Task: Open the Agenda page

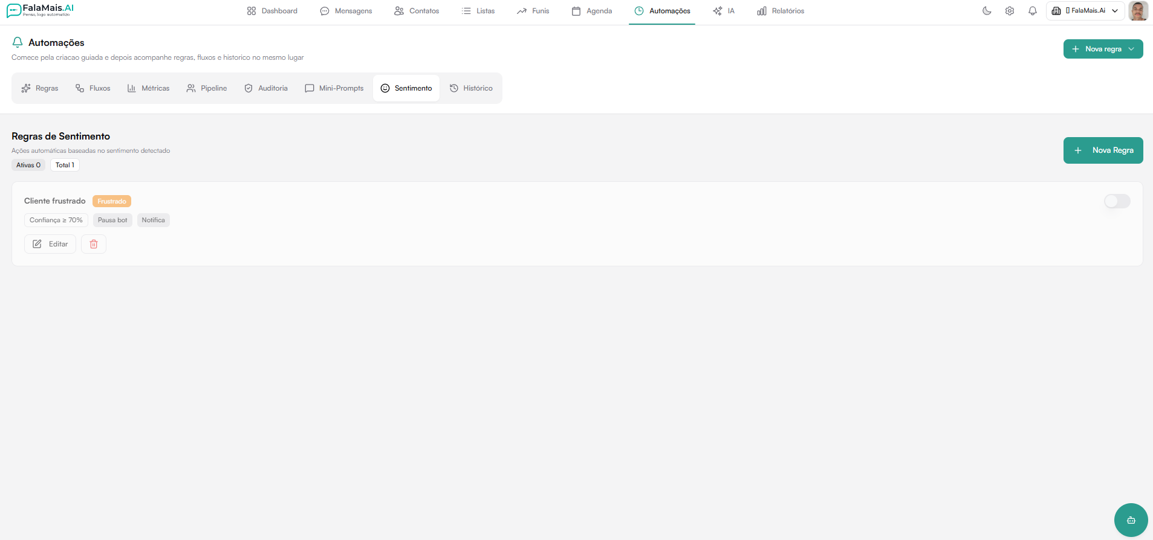Action: 592,11
